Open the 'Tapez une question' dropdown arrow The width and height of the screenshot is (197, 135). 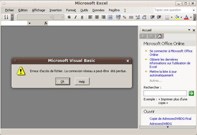point(193,10)
